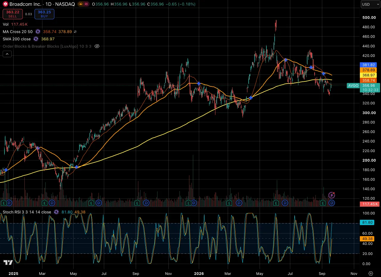
Task: Click the refresh icon beside Stoch RSI
Action: coord(57,212)
